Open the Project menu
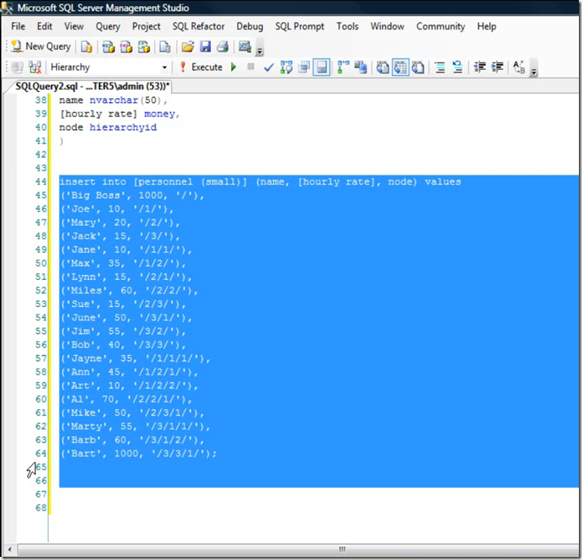The image size is (582, 560). coord(146,26)
